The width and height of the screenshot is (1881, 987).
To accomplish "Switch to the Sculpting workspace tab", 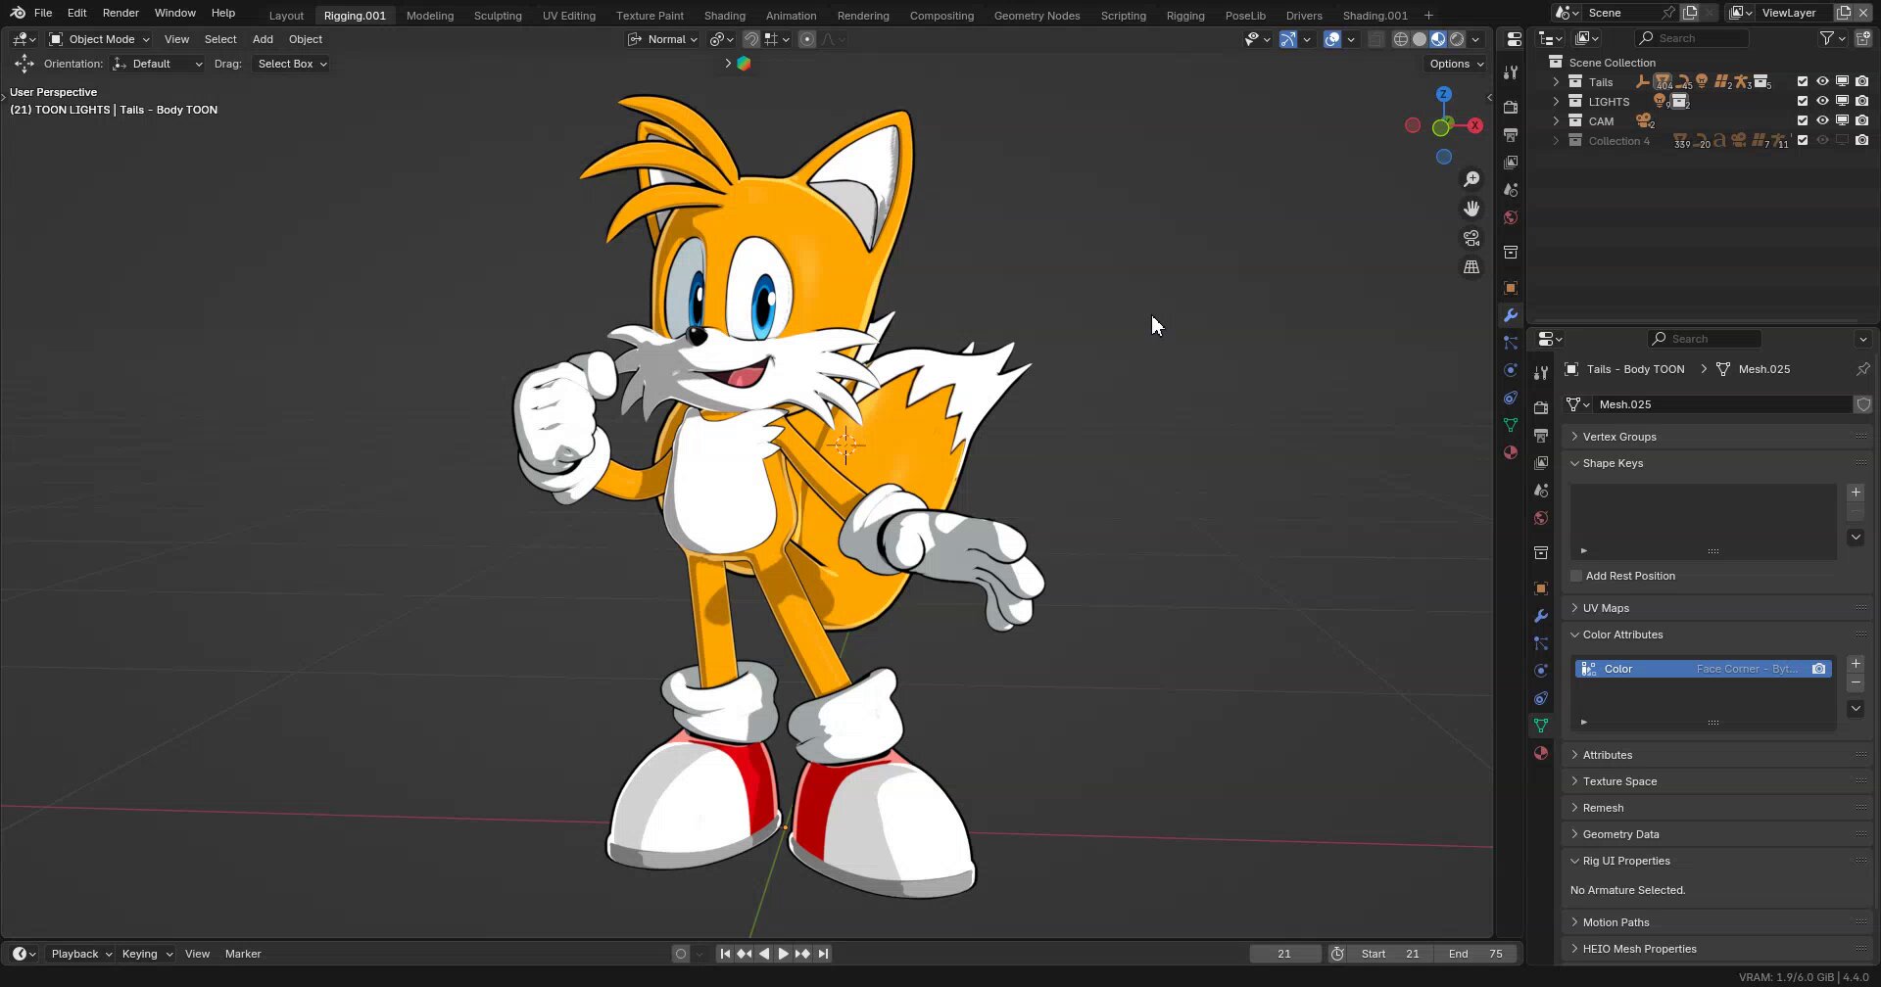I will coord(498,16).
